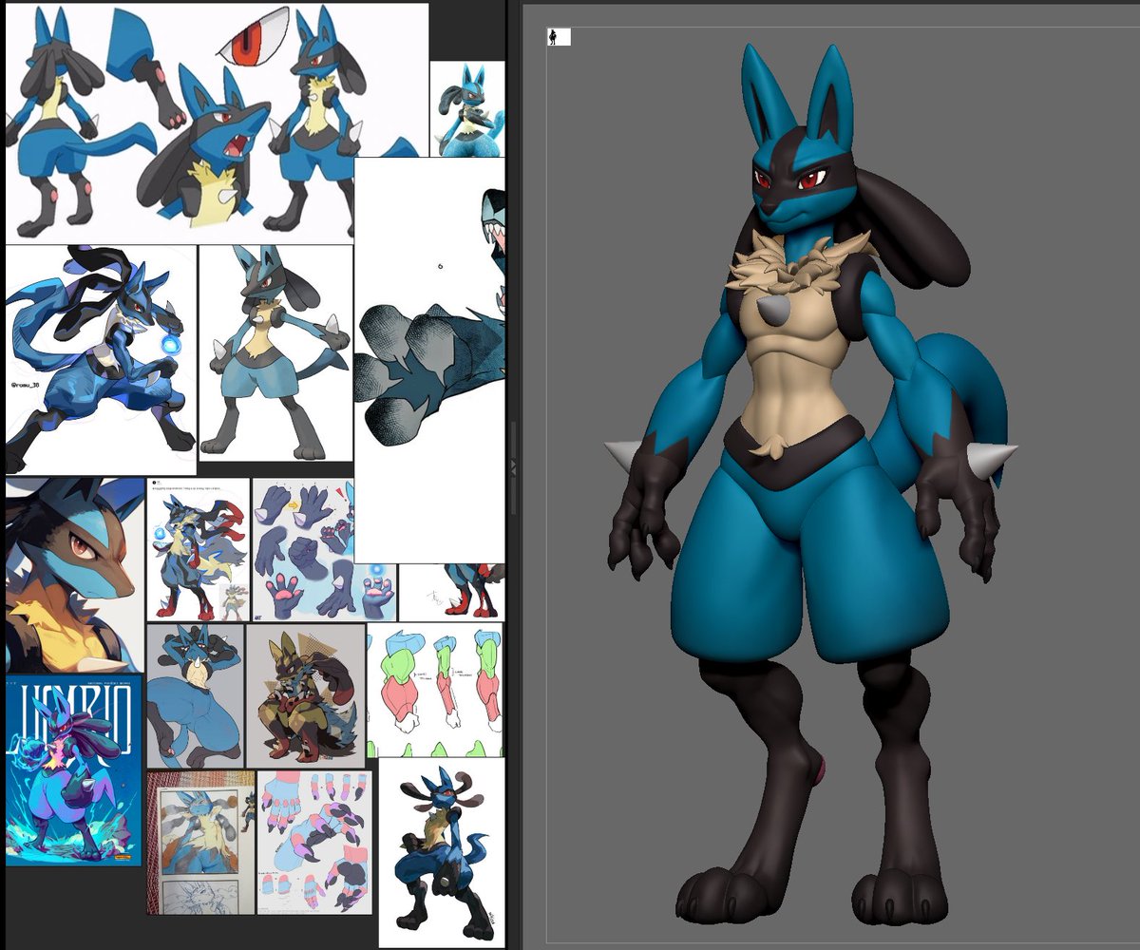The width and height of the screenshot is (1140, 950).
Task: Select the large foot close-up reference image
Action: [x=429, y=361]
